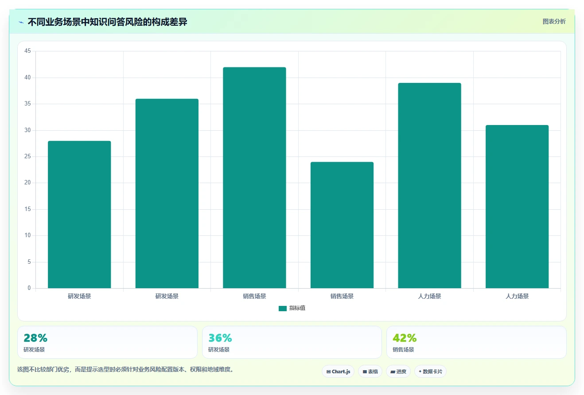The width and height of the screenshot is (584, 395).
Task: Open the 42% 销售场景 stat card
Action: pyautogui.click(x=476, y=342)
